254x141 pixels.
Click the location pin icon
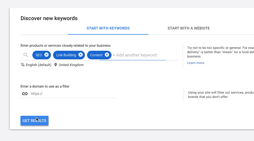click(56, 65)
